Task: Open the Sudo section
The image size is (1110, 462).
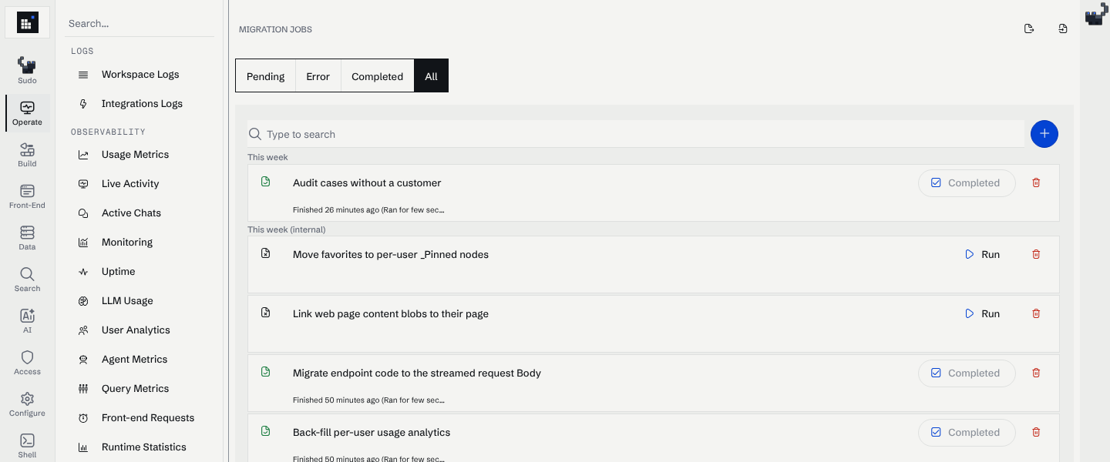Action: [27, 71]
